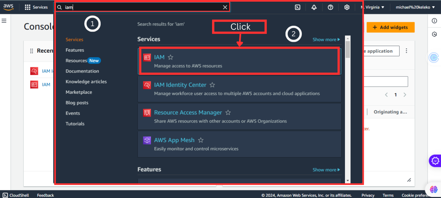Click the AWS App Mesh icon
This screenshot has width=441, height=198.
click(147, 140)
